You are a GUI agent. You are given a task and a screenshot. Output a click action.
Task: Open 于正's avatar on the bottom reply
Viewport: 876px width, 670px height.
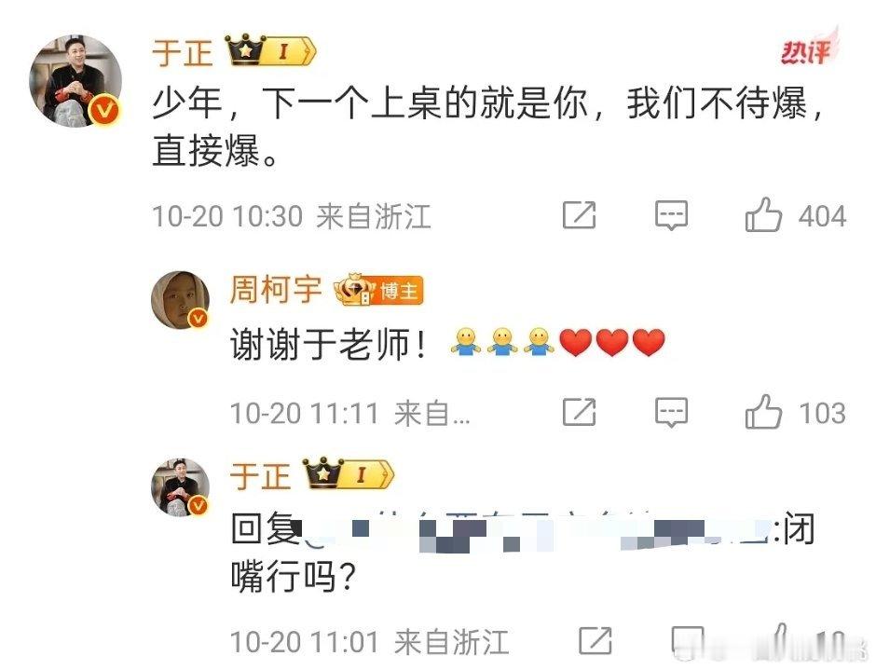181,486
